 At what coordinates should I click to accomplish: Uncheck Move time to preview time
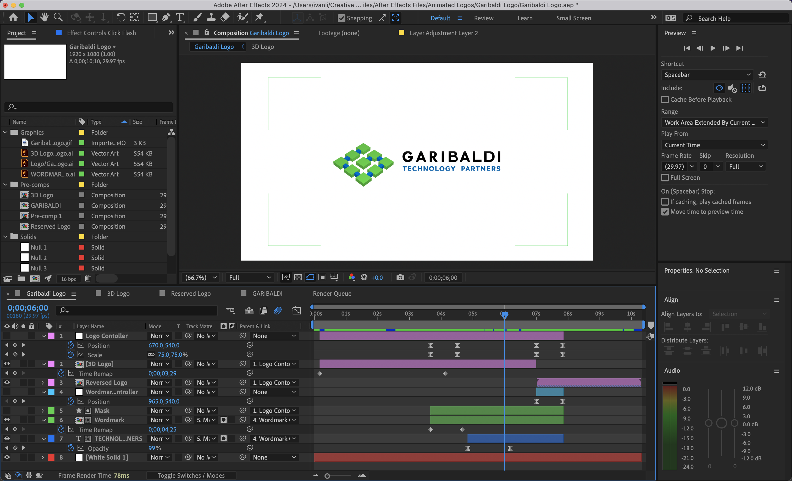point(665,212)
